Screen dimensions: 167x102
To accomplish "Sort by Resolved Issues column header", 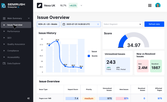I will (142, 89).
